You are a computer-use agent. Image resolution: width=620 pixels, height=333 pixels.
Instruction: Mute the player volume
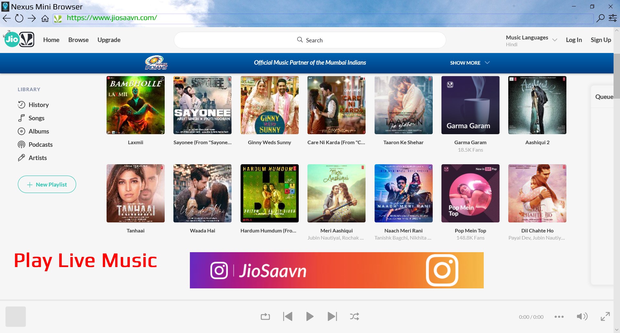[x=582, y=317]
